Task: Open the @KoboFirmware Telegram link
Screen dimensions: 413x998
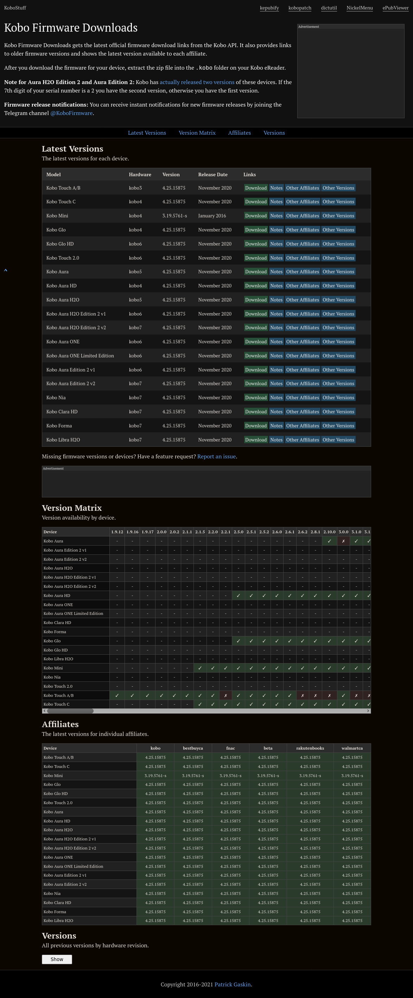Action: coord(71,113)
